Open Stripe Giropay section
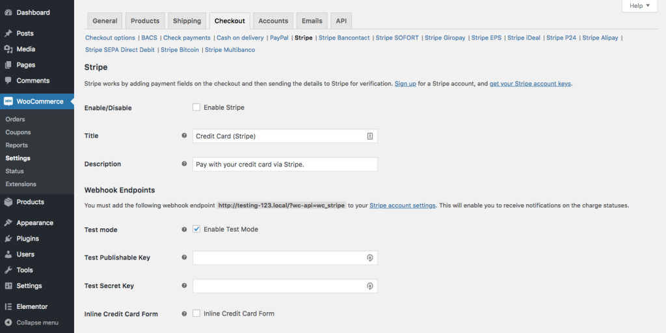The height and width of the screenshot is (333, 666). point(445,38)
